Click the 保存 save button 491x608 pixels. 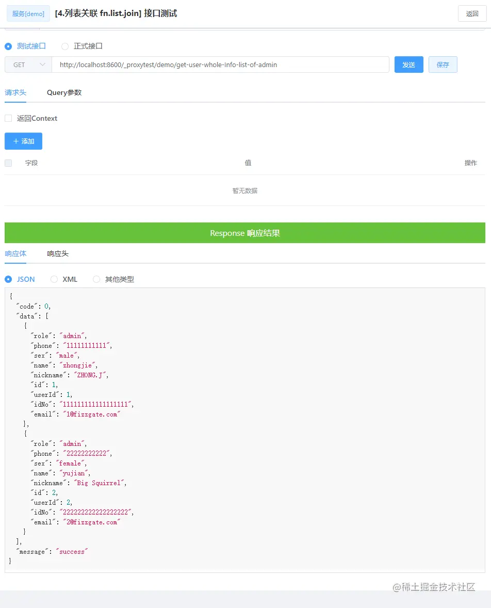coord(441,65)
